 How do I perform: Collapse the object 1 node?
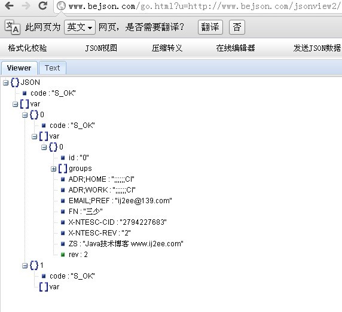point(25,265)
